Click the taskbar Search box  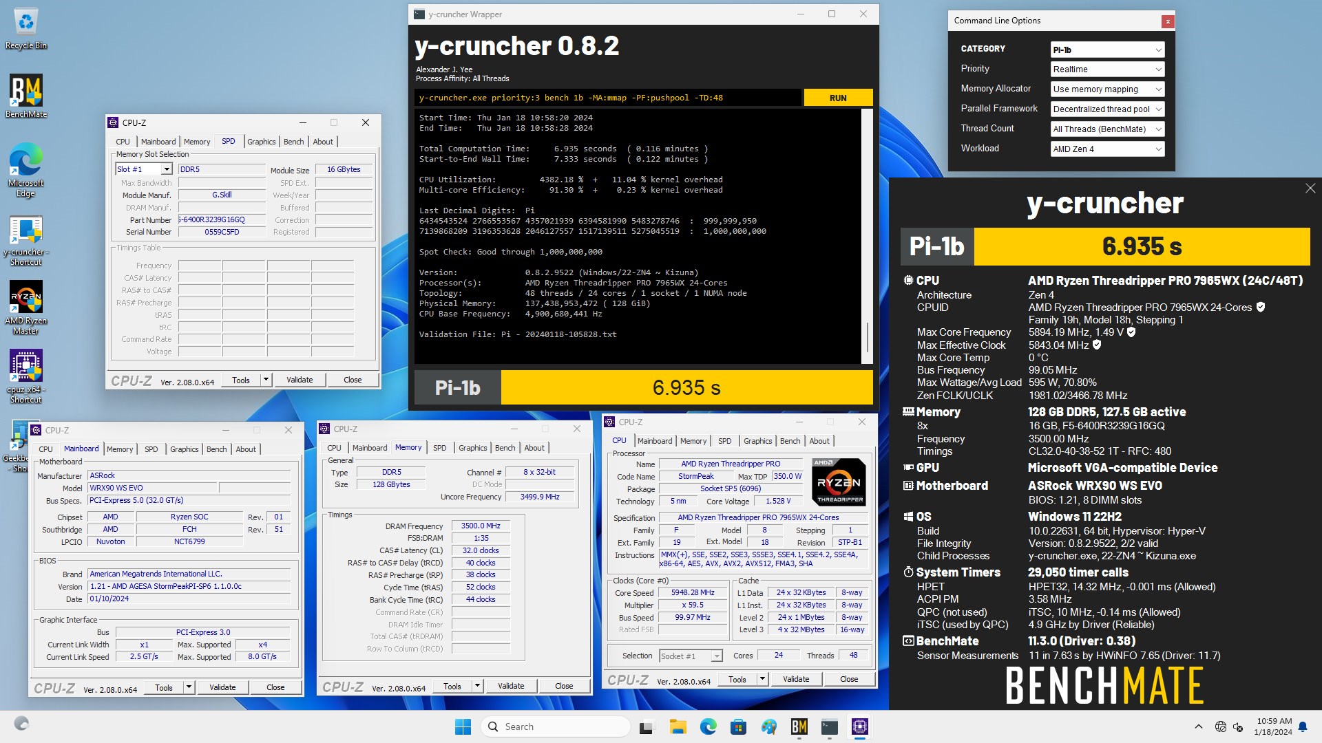(556, 726)
